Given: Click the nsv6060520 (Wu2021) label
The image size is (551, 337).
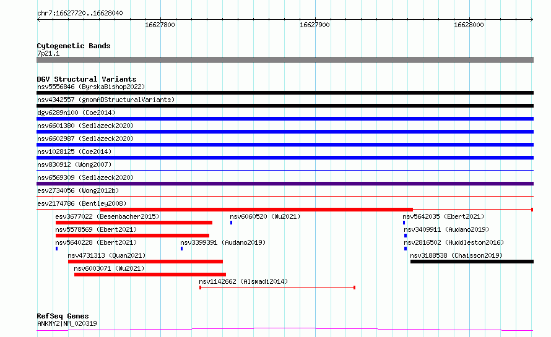Looking at the screenshot, I should (x=265, y=216).
